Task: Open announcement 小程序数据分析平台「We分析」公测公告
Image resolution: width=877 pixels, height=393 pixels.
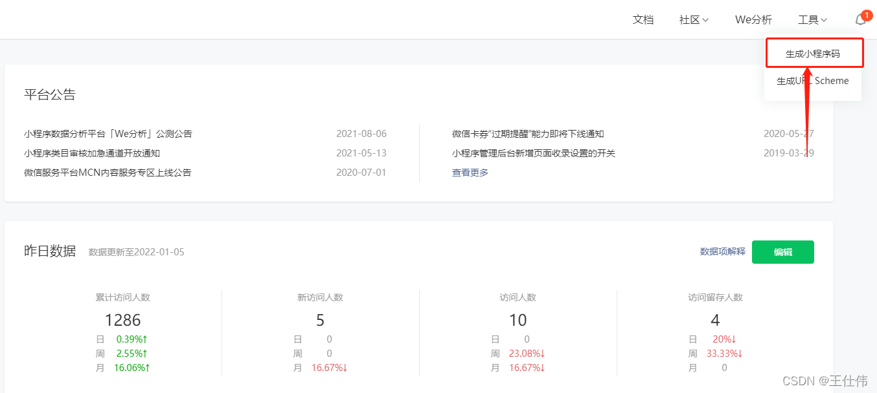Action: 108,134
